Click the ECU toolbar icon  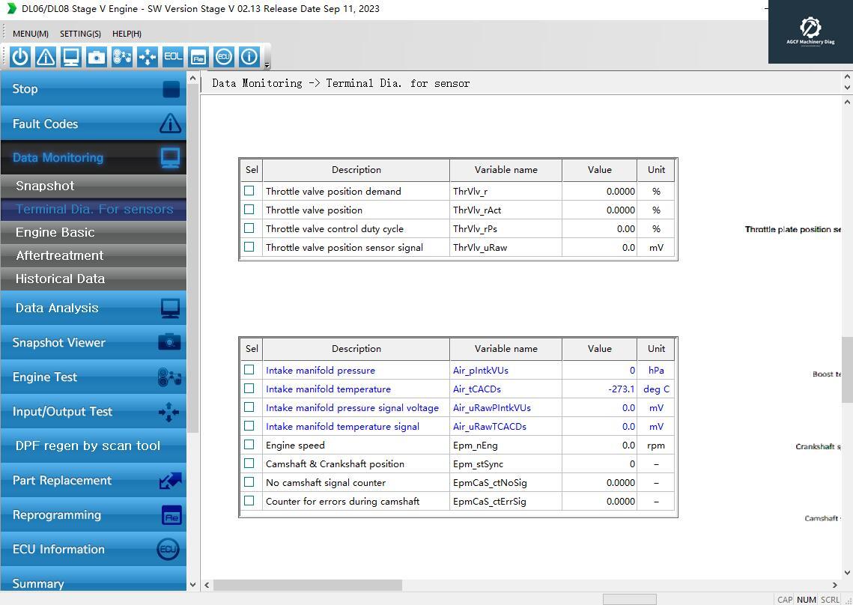[223, 57]
